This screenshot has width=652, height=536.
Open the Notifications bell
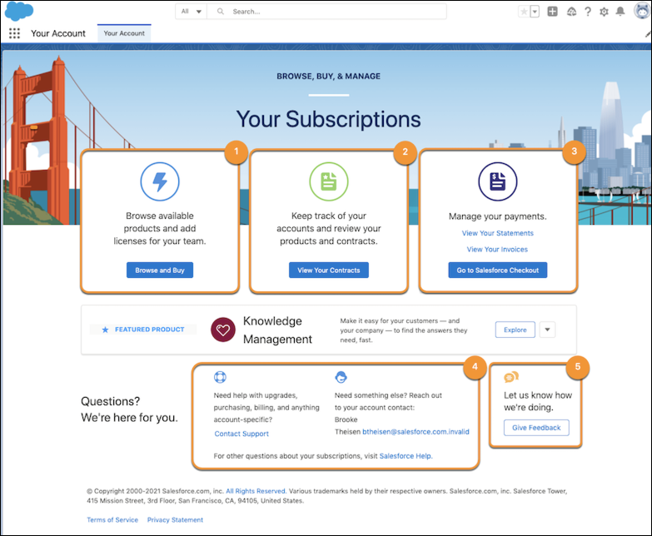[620, 12]
